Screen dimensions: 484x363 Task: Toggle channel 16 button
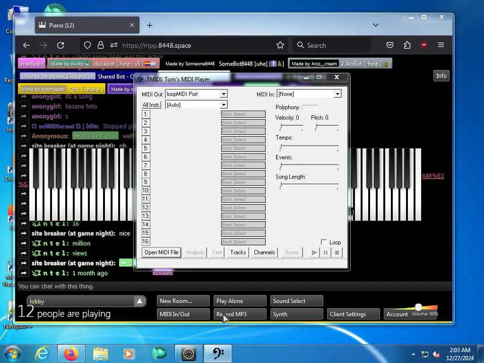146,242
